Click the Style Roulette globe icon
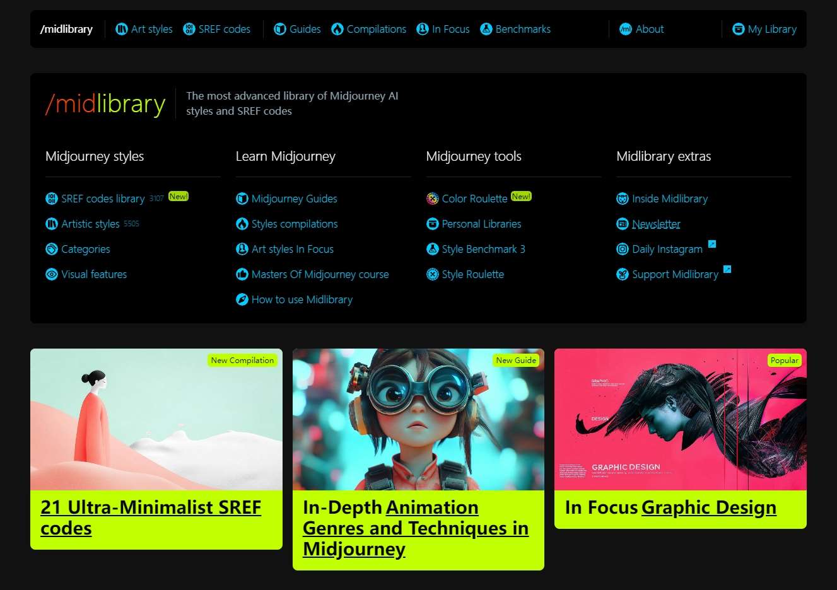The width and height of the screenshot is (837, 590). (433, 274)
